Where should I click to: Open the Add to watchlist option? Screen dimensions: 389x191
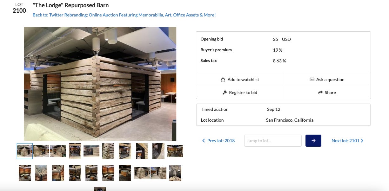tap(240, 80)
